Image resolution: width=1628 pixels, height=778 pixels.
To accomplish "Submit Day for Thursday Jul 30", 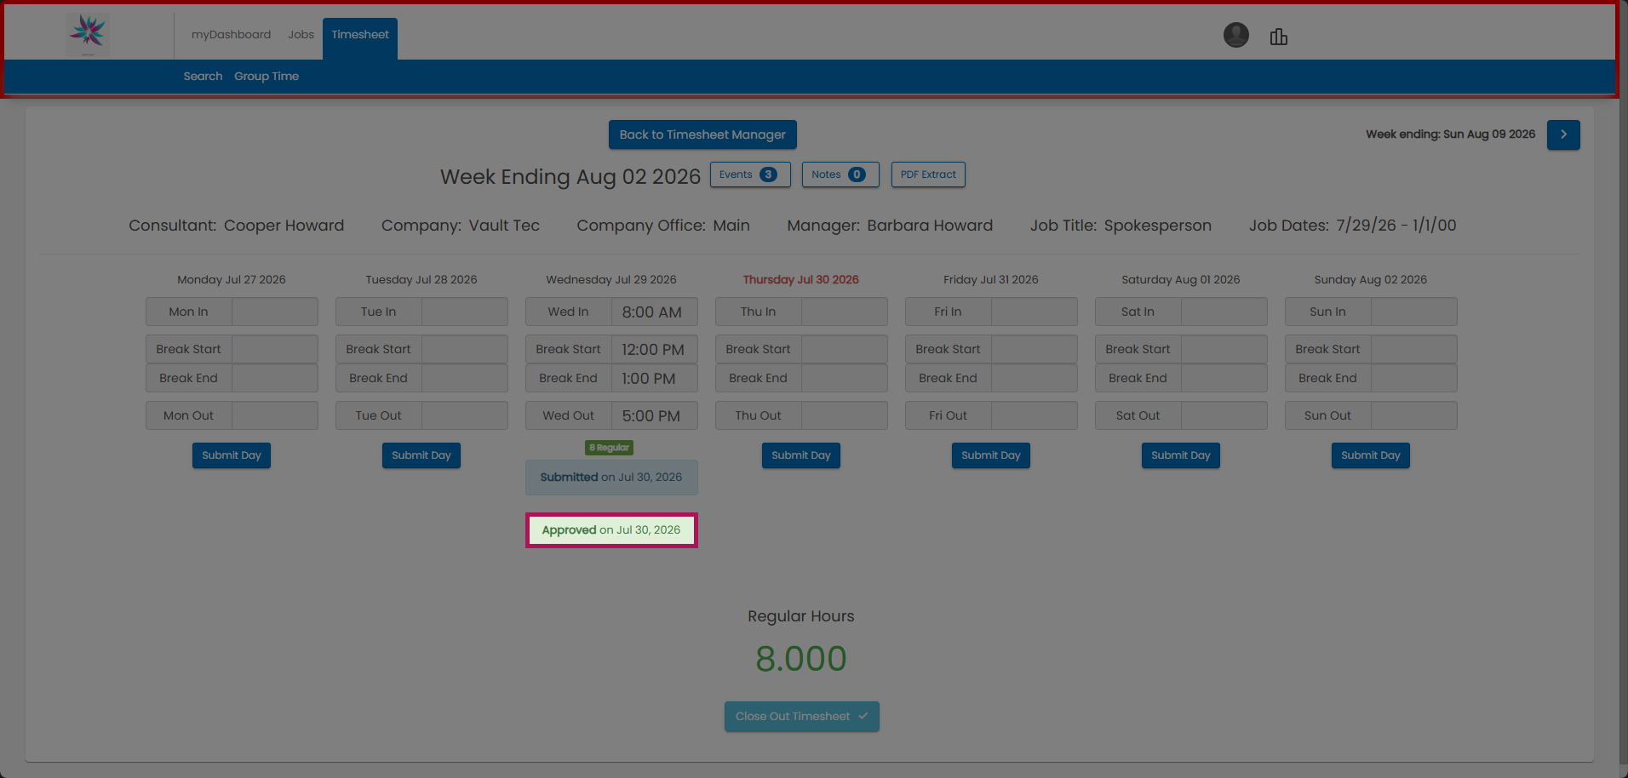I will pos(801,455).
